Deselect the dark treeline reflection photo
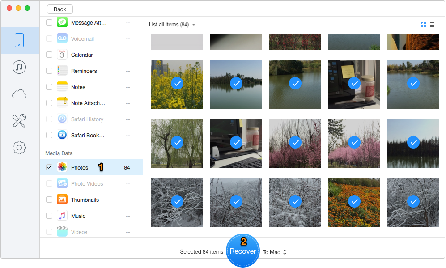Viewport: 446px width, 268px height. tap(413, 143)
